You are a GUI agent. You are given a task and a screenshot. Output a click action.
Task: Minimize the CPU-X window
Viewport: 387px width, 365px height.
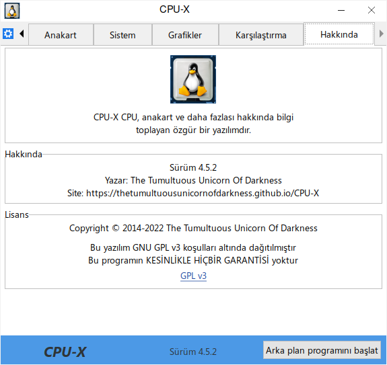coord(341,10)
